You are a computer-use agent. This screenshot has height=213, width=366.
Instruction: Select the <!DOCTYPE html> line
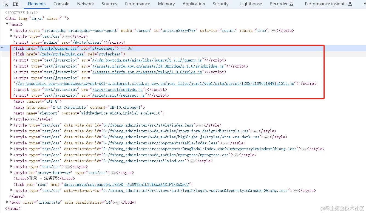22,13
